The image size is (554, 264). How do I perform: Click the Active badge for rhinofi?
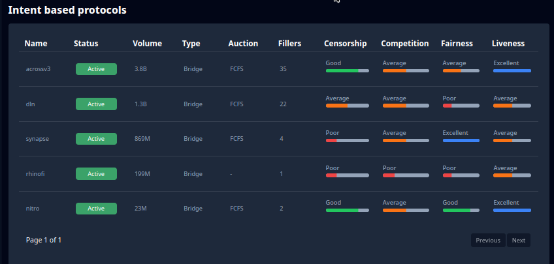(x=96, y=174)
